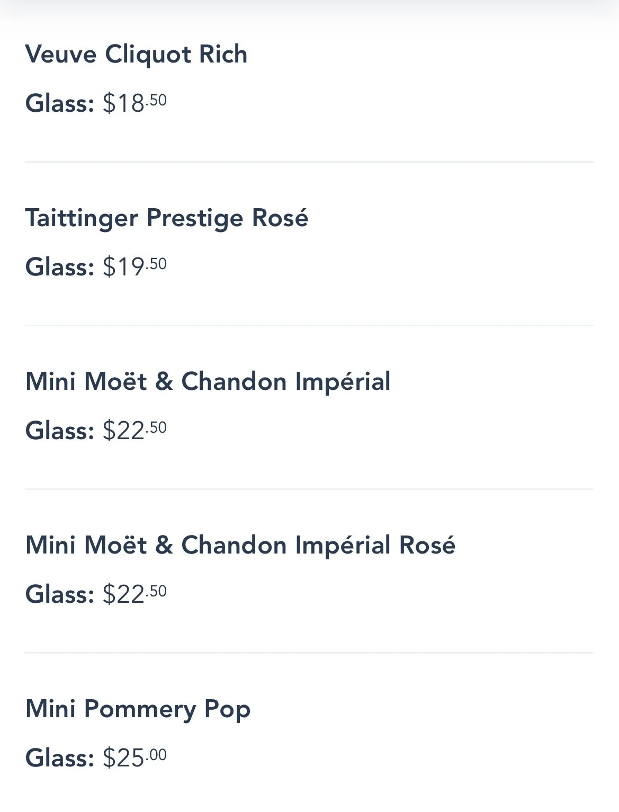Click divider above Mini Pommery Pop
The image size is (619, 812).
[309, 653]
